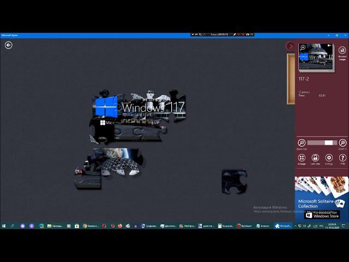Magnify the puzzle preview thumbnail

[x=303, y=47]
